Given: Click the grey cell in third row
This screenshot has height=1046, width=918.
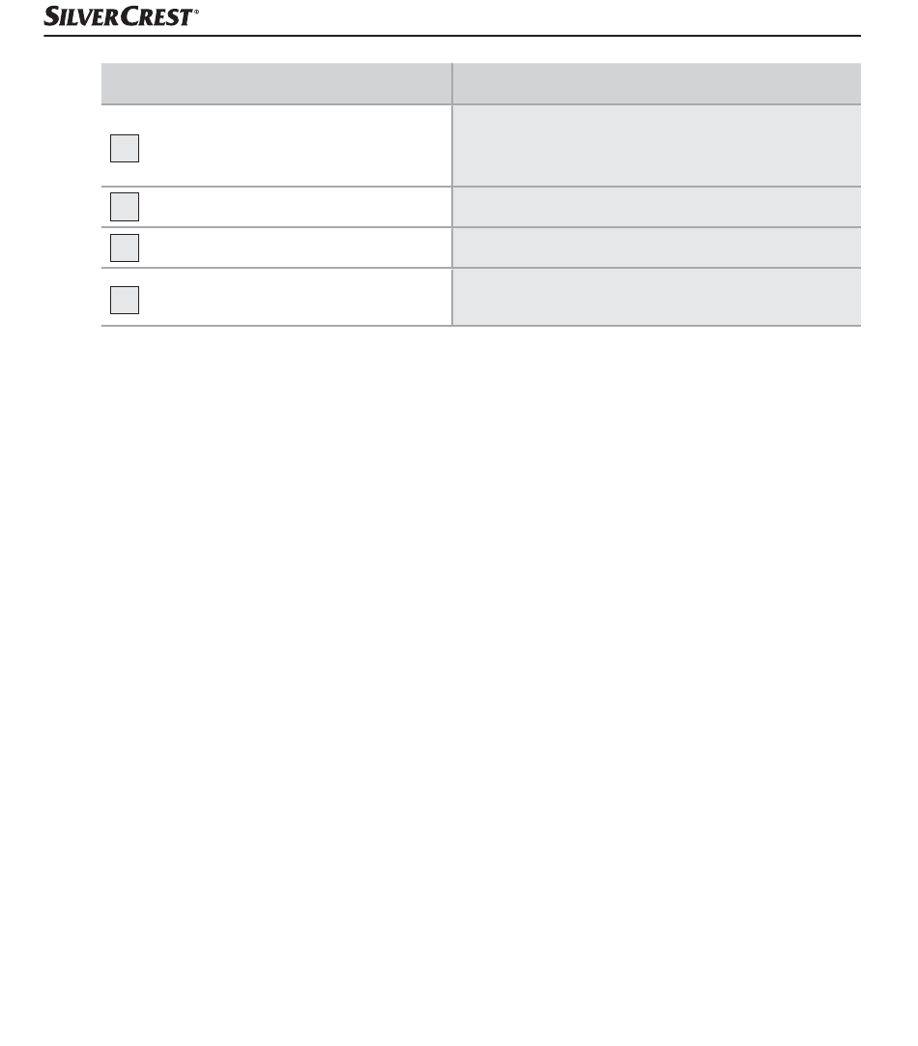Looking at the screenshot, I should 657,247.
